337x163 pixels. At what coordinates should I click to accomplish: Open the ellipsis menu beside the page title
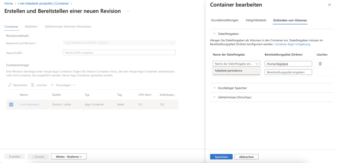[128, 11]
